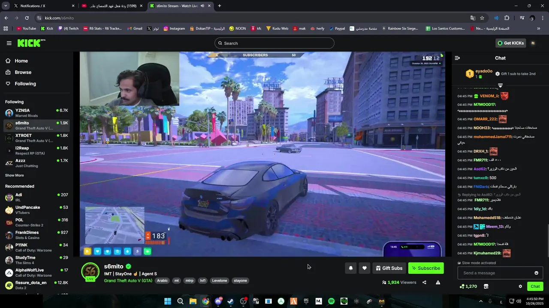
Task: Open a new browser tab
Action: (220, 6)
